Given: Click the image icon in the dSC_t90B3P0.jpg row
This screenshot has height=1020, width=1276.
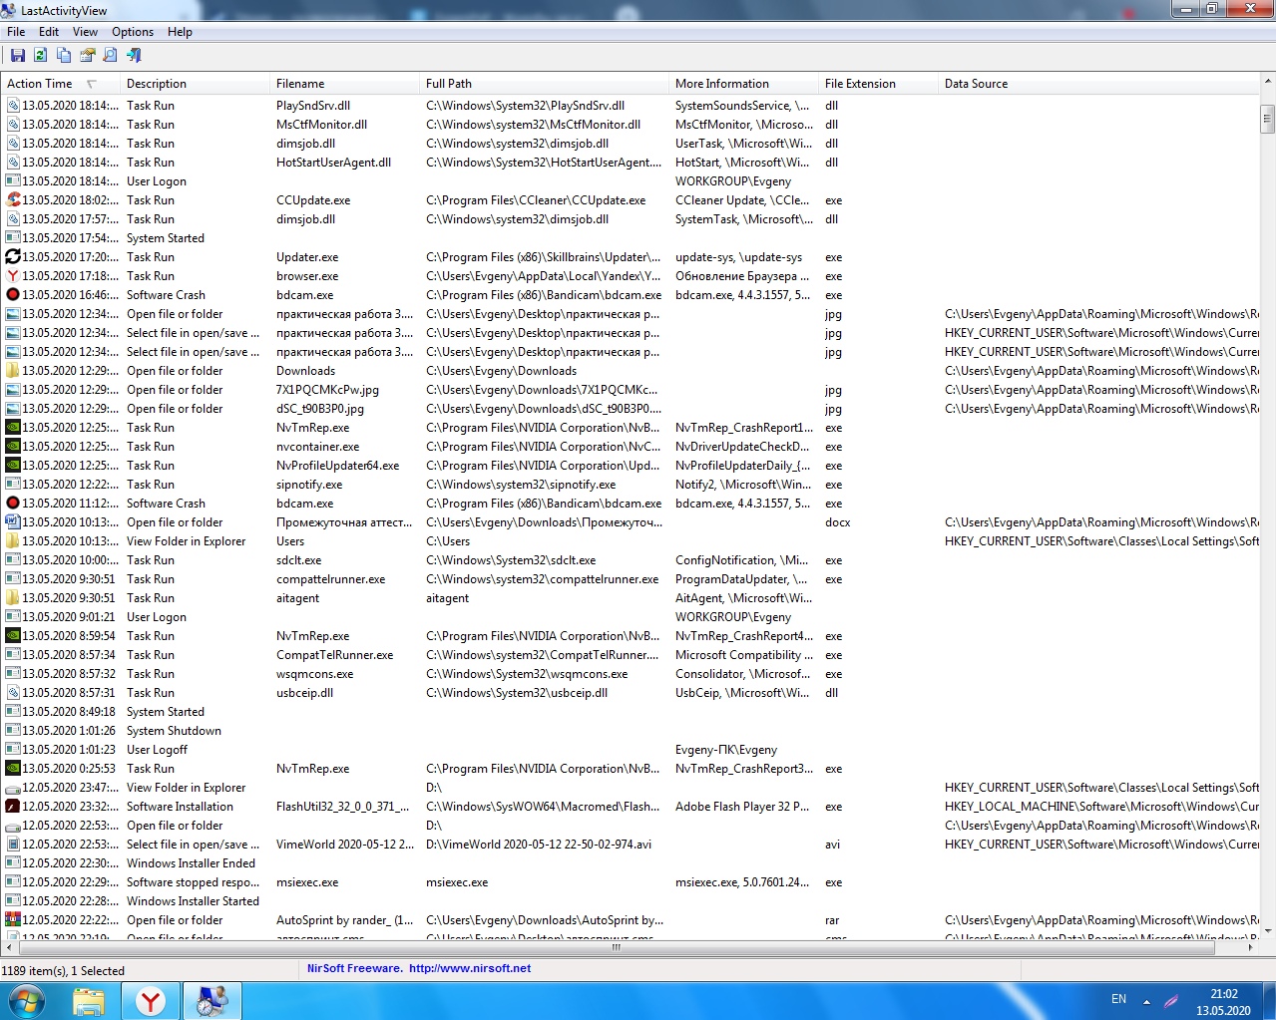Looking at the screenshot, I should point(13,409).
